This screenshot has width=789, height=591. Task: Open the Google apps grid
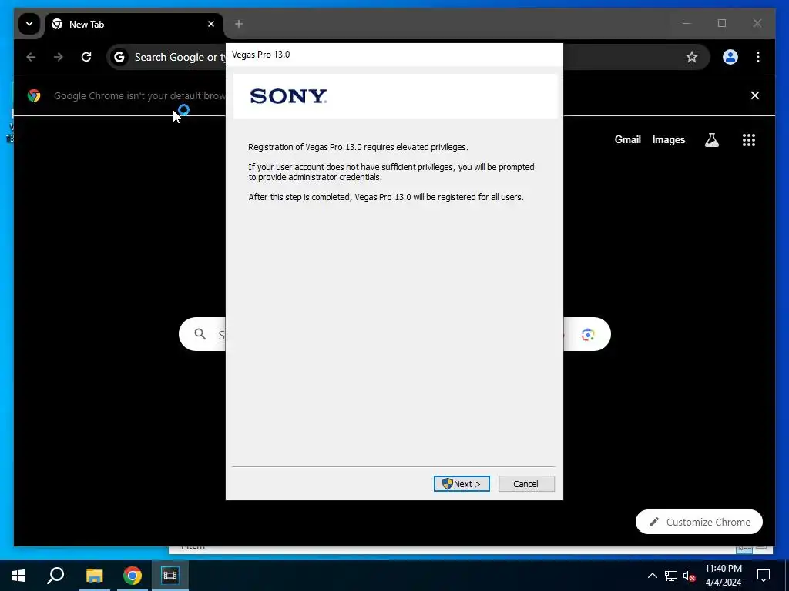pyautogui.click(x=749, y=140)
